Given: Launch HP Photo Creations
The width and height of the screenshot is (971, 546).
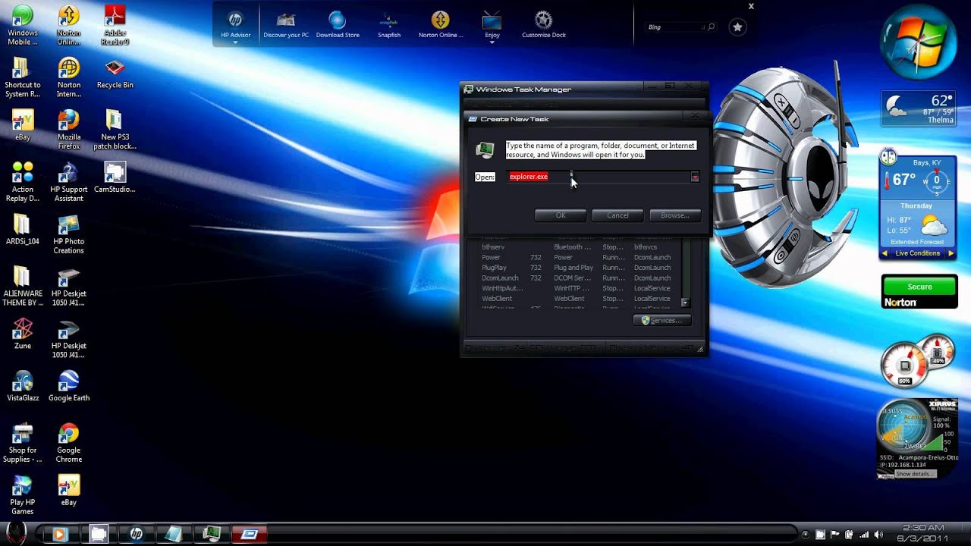Looking at the screenshot, I should tap(68, 234).
